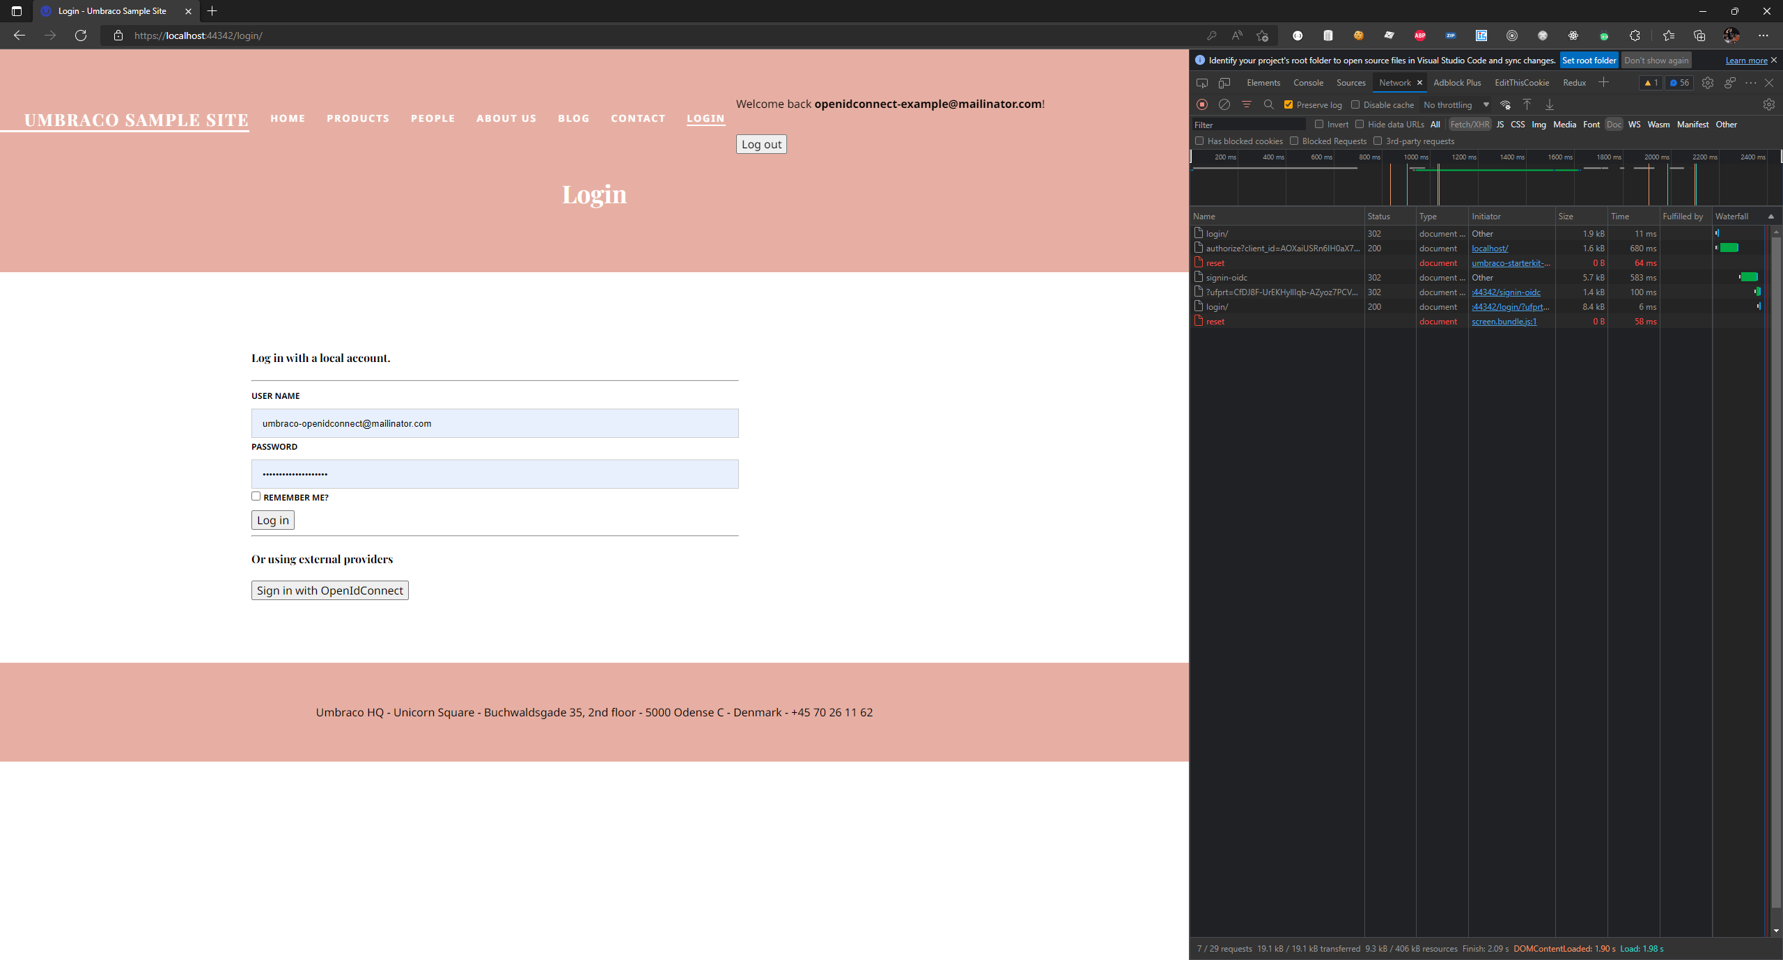Search within network requests
1783x960 pixels.
(x=1269, y=104)
